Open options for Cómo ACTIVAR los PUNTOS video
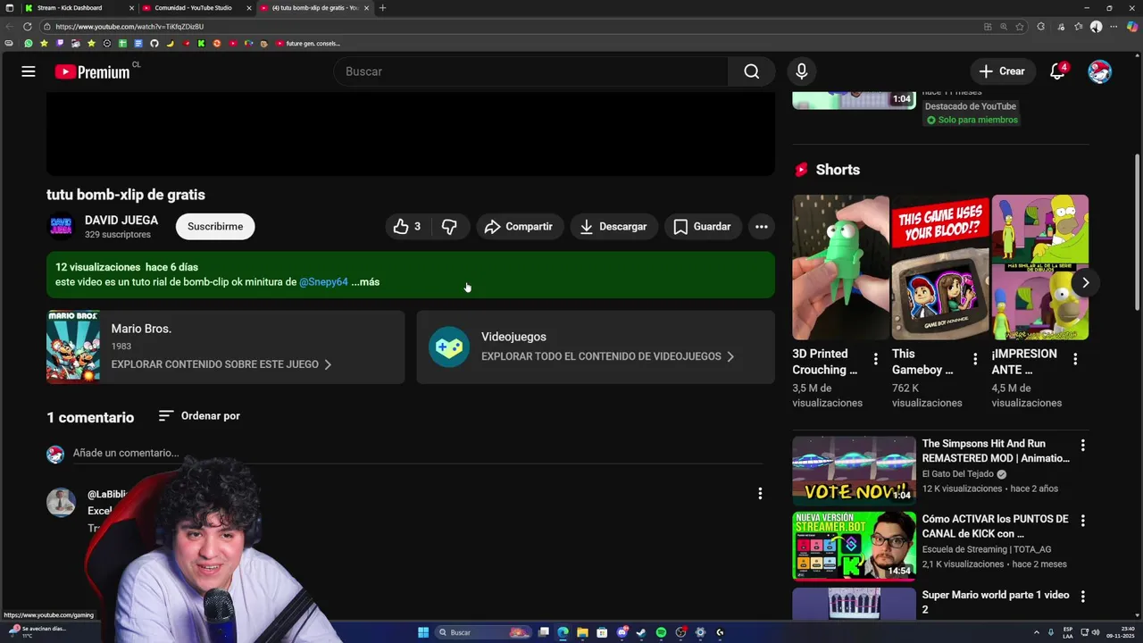The height and width of the screenshot is (643, 1143). 1082,520
